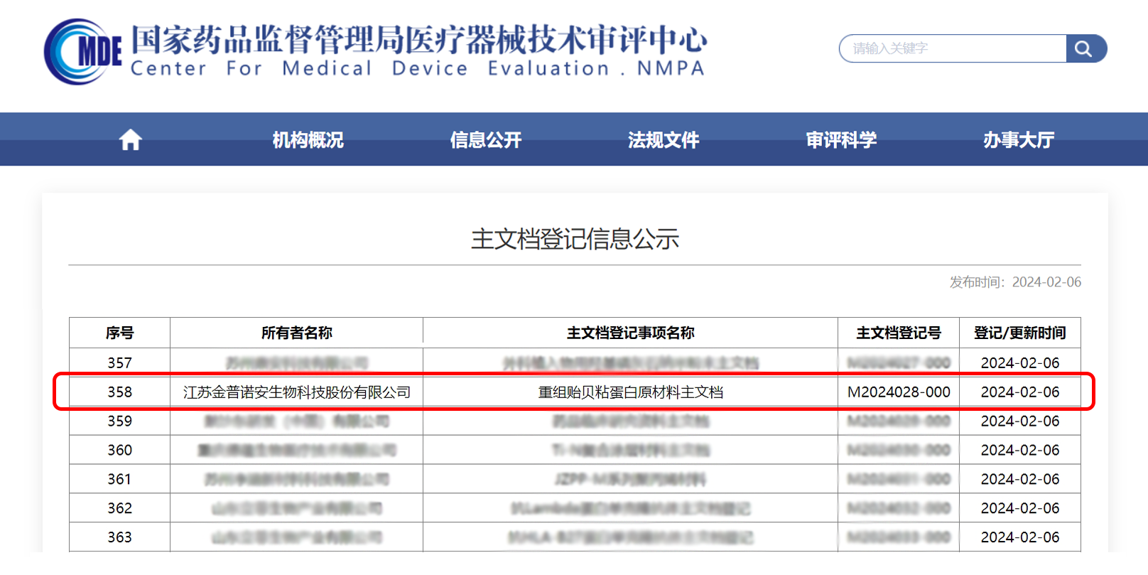Click the search magnifier button
Viewport: 1148px width, 575px height.
(x=1084, y=48)
